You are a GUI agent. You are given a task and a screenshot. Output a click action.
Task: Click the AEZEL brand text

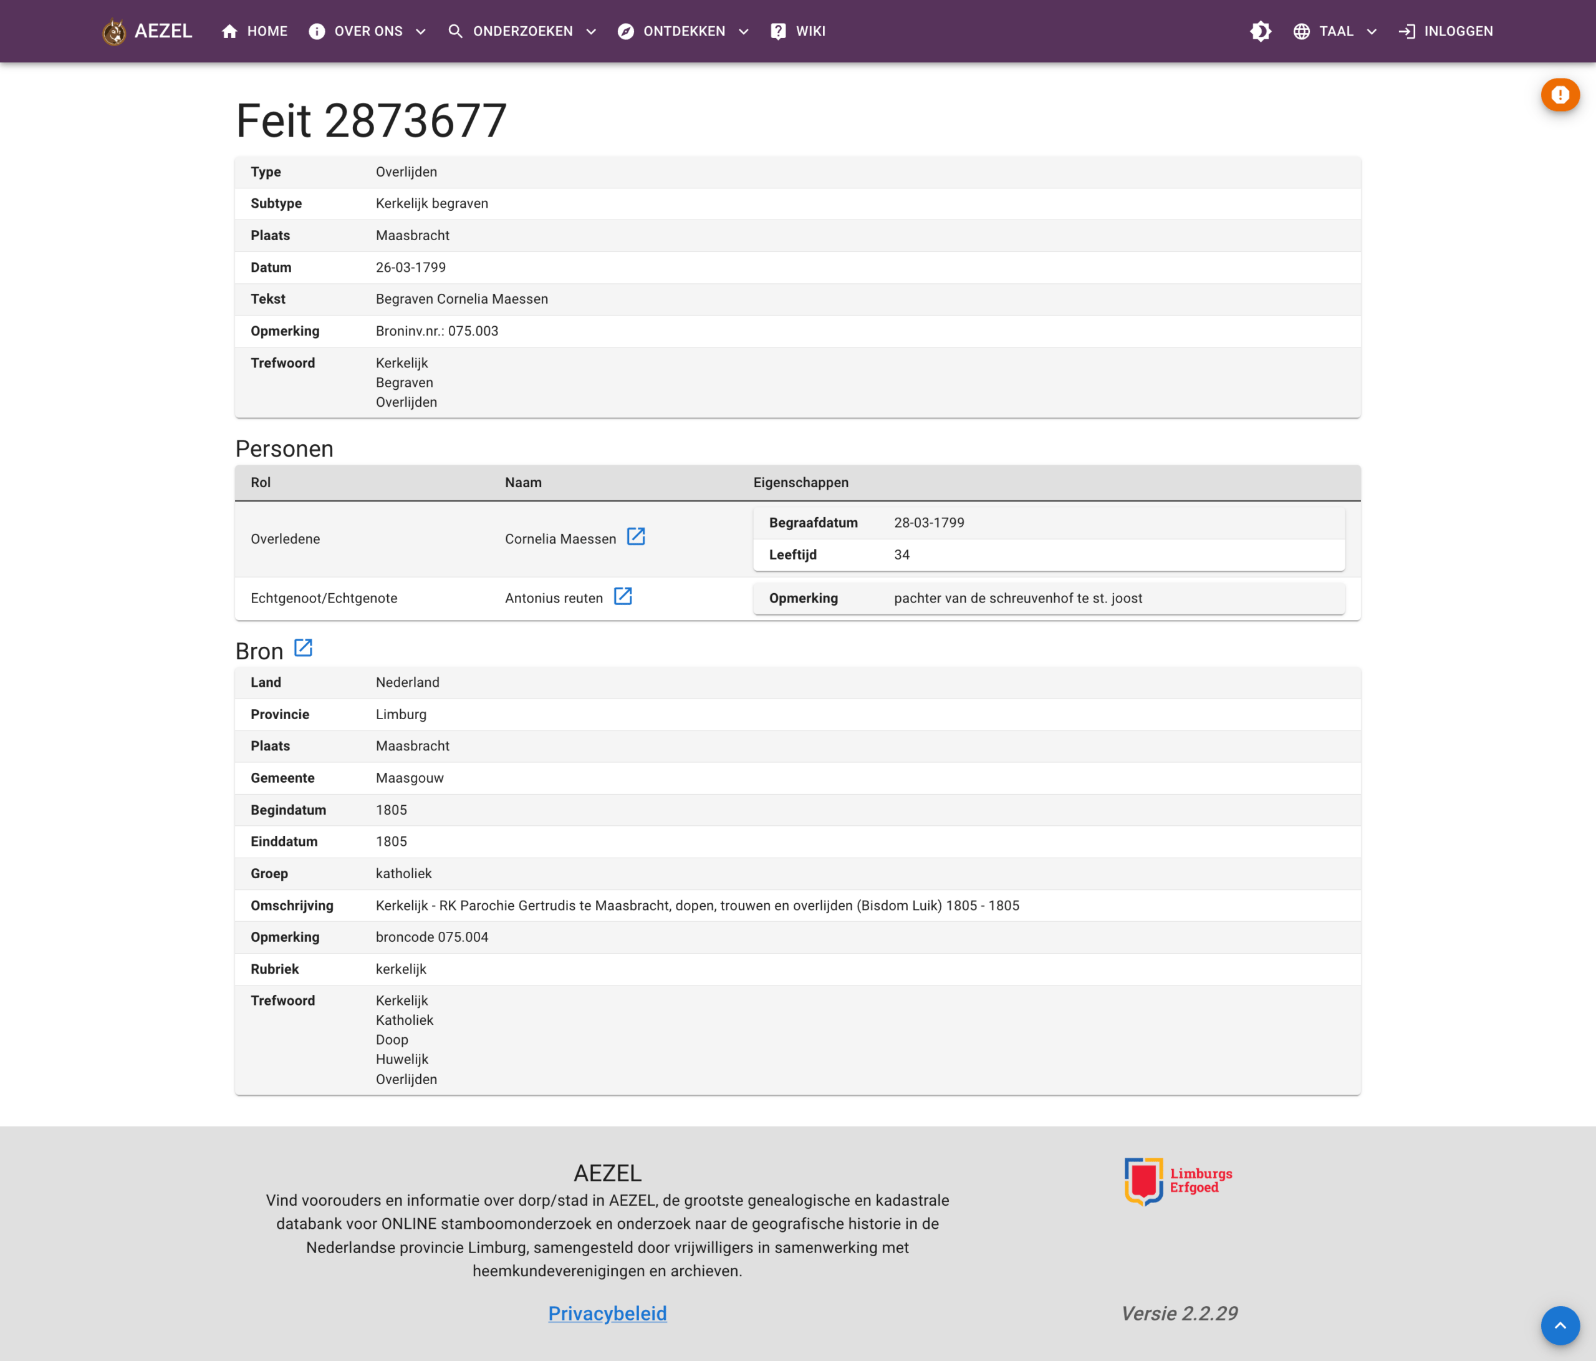tap(163, 31)
